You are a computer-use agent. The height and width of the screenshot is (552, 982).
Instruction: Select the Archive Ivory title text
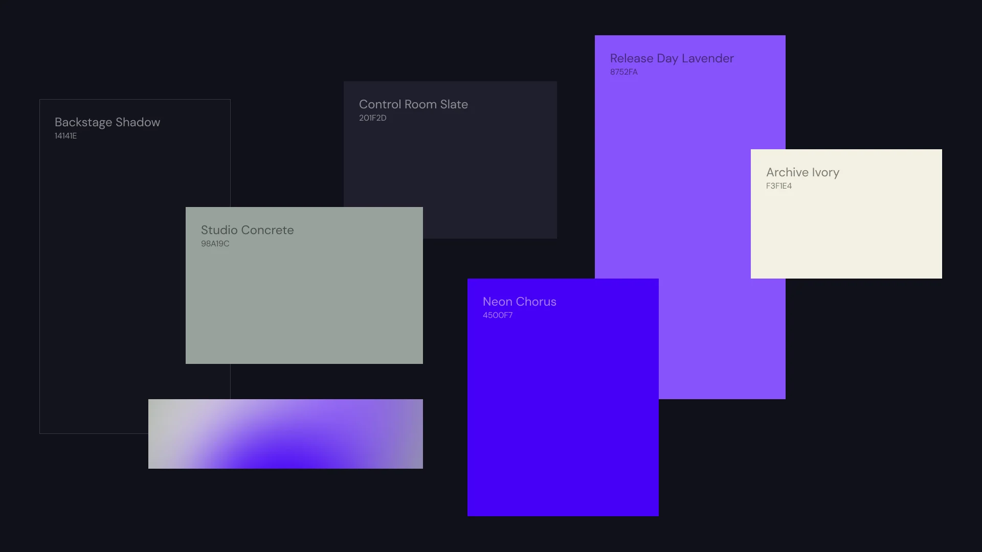tap(802, 172)
